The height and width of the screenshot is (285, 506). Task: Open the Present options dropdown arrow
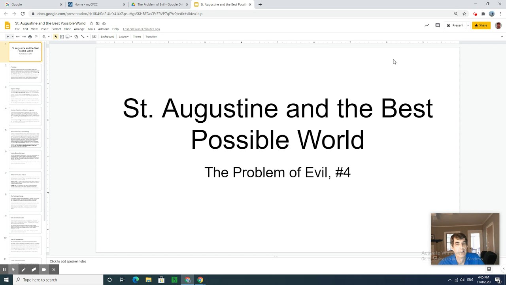click(468, 25)
